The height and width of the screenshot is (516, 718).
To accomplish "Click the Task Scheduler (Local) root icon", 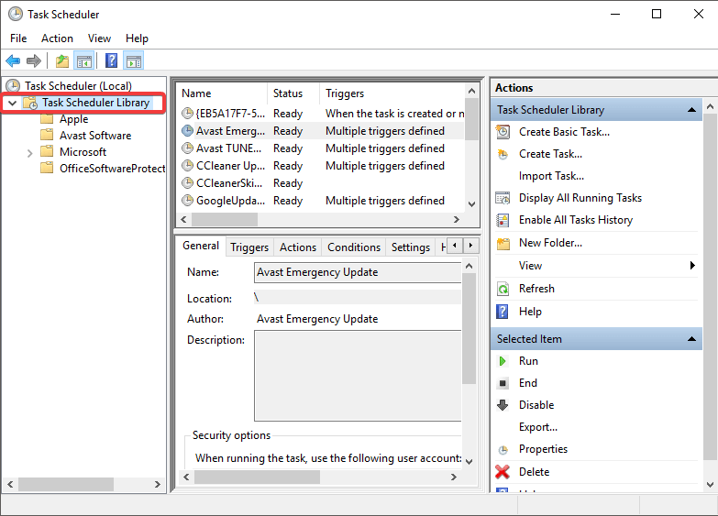I will click(13, 85).
